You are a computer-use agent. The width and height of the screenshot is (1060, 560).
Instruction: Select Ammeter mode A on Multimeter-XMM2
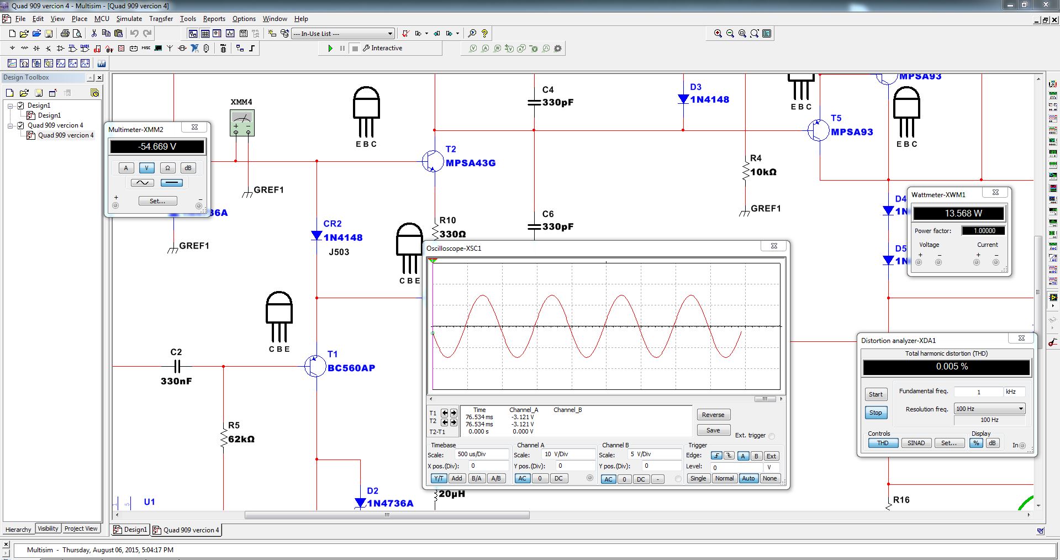point(126,168)
